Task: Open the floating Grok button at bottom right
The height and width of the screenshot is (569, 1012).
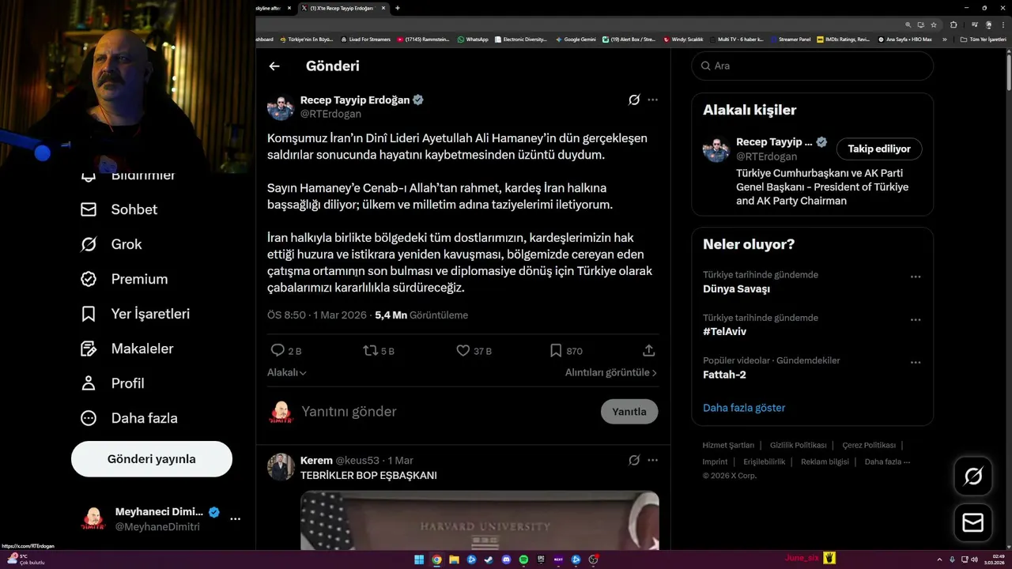Action: [x=973, y=476]
